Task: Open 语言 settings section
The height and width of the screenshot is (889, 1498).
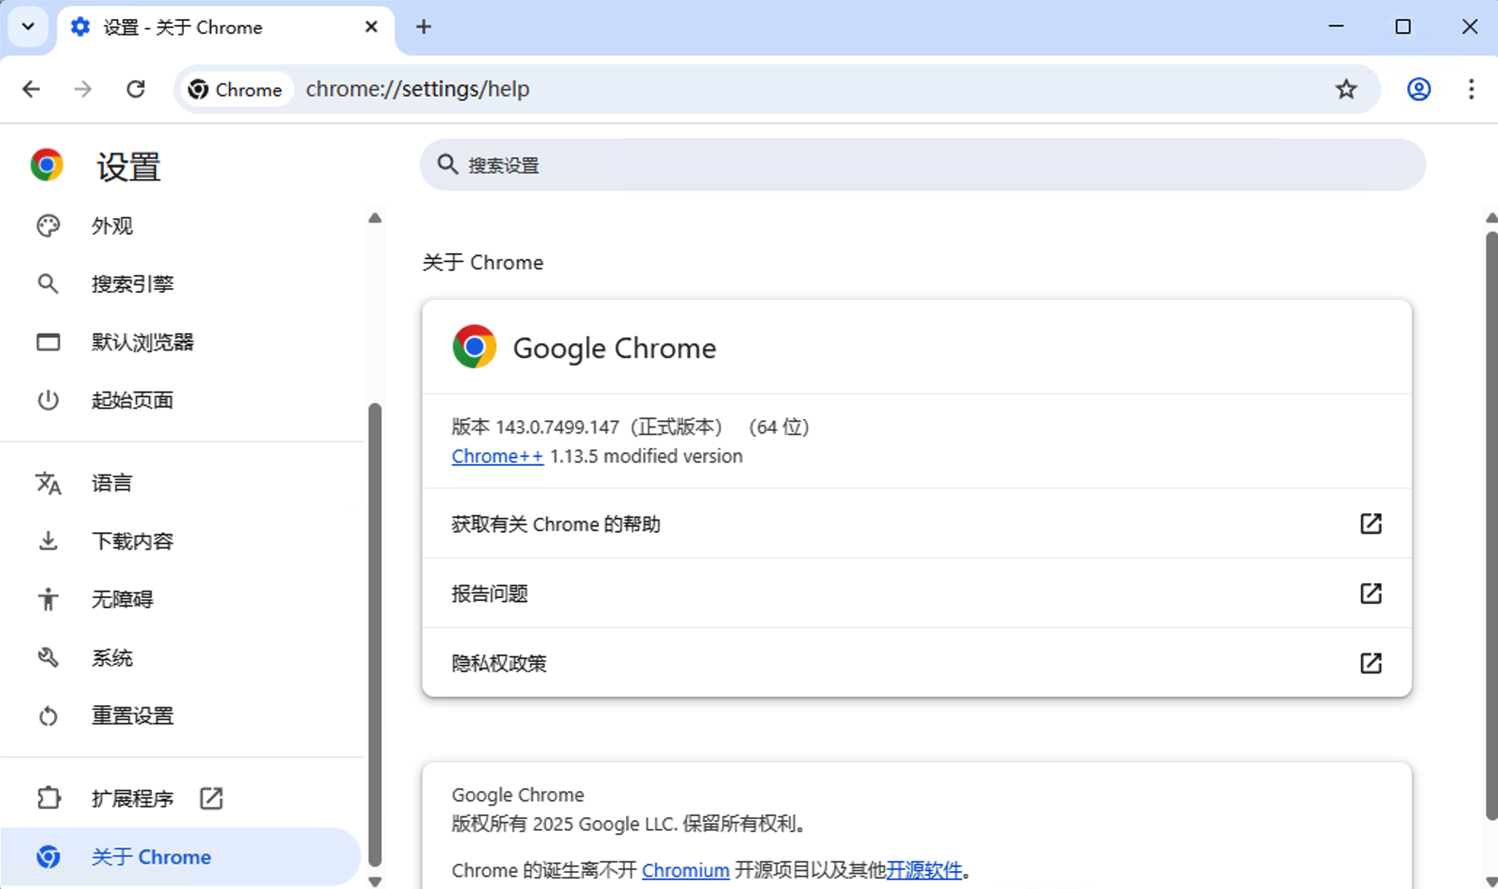Action: (x=112, y=483)
